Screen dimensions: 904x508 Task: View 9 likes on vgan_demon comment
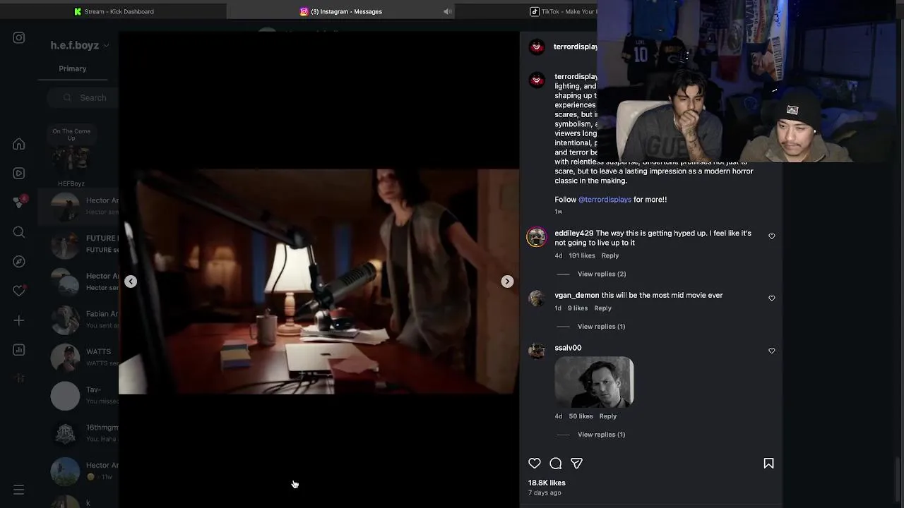(x=577, y=308)
